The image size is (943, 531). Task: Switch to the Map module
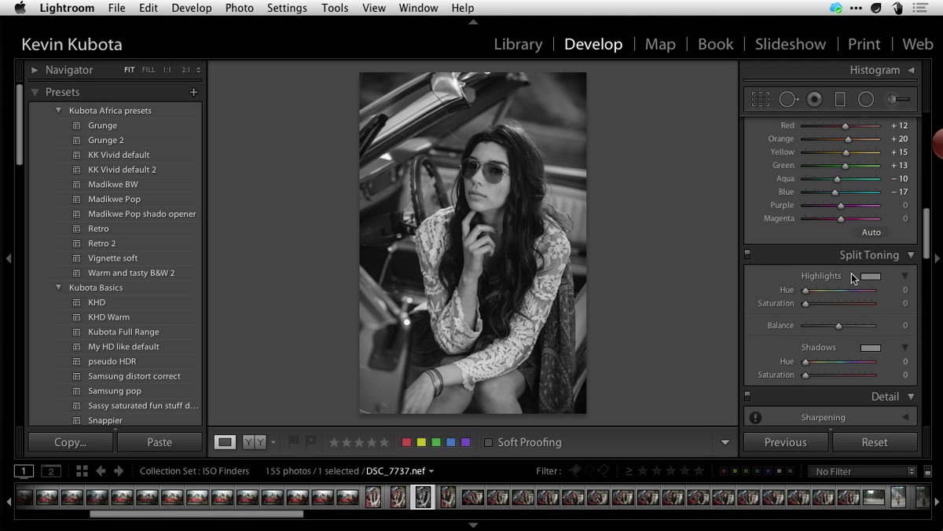tap(660, 44)
